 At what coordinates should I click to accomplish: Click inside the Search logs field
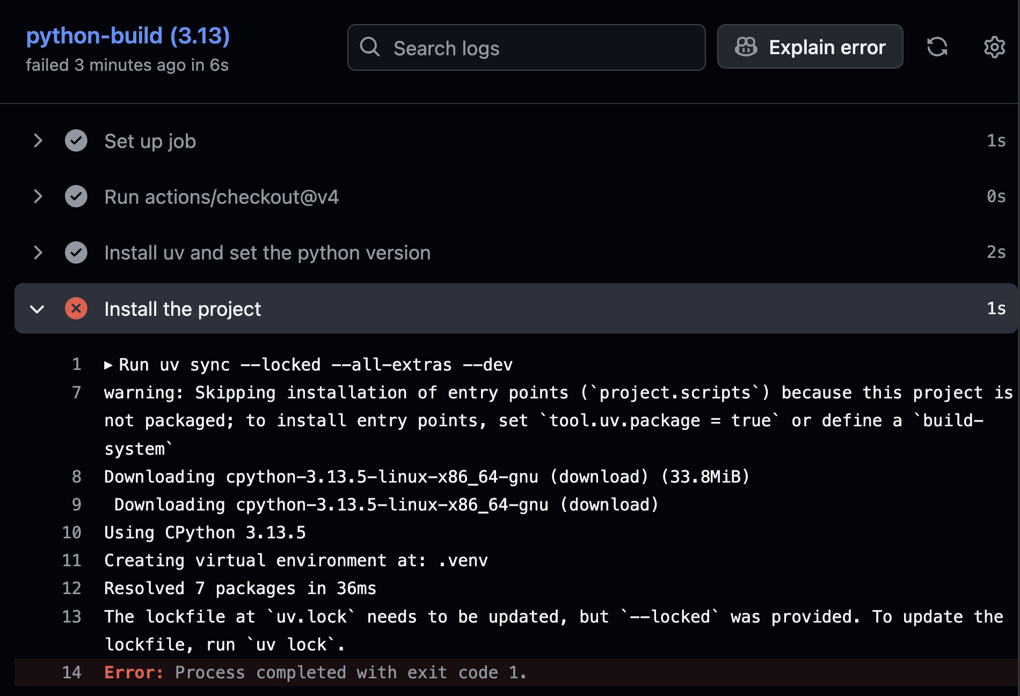(x=526, y=47)
